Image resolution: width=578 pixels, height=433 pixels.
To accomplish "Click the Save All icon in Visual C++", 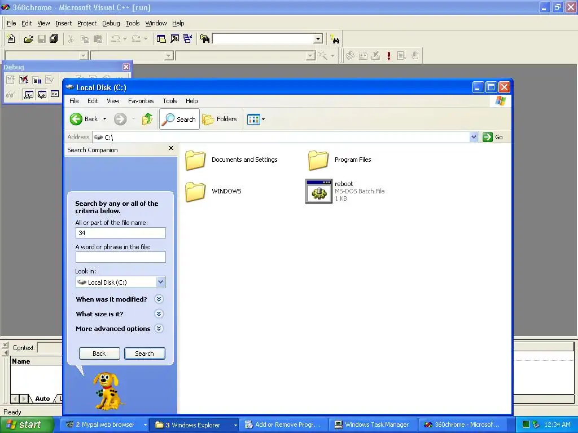I will pos(54,39).
